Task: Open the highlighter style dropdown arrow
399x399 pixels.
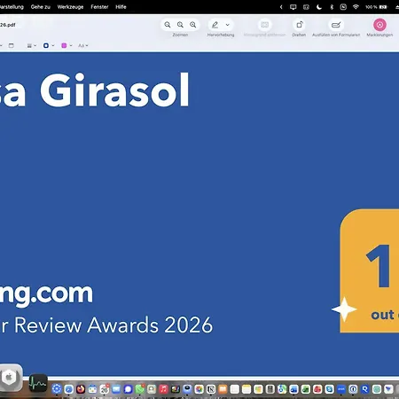Action: [228, 25]
